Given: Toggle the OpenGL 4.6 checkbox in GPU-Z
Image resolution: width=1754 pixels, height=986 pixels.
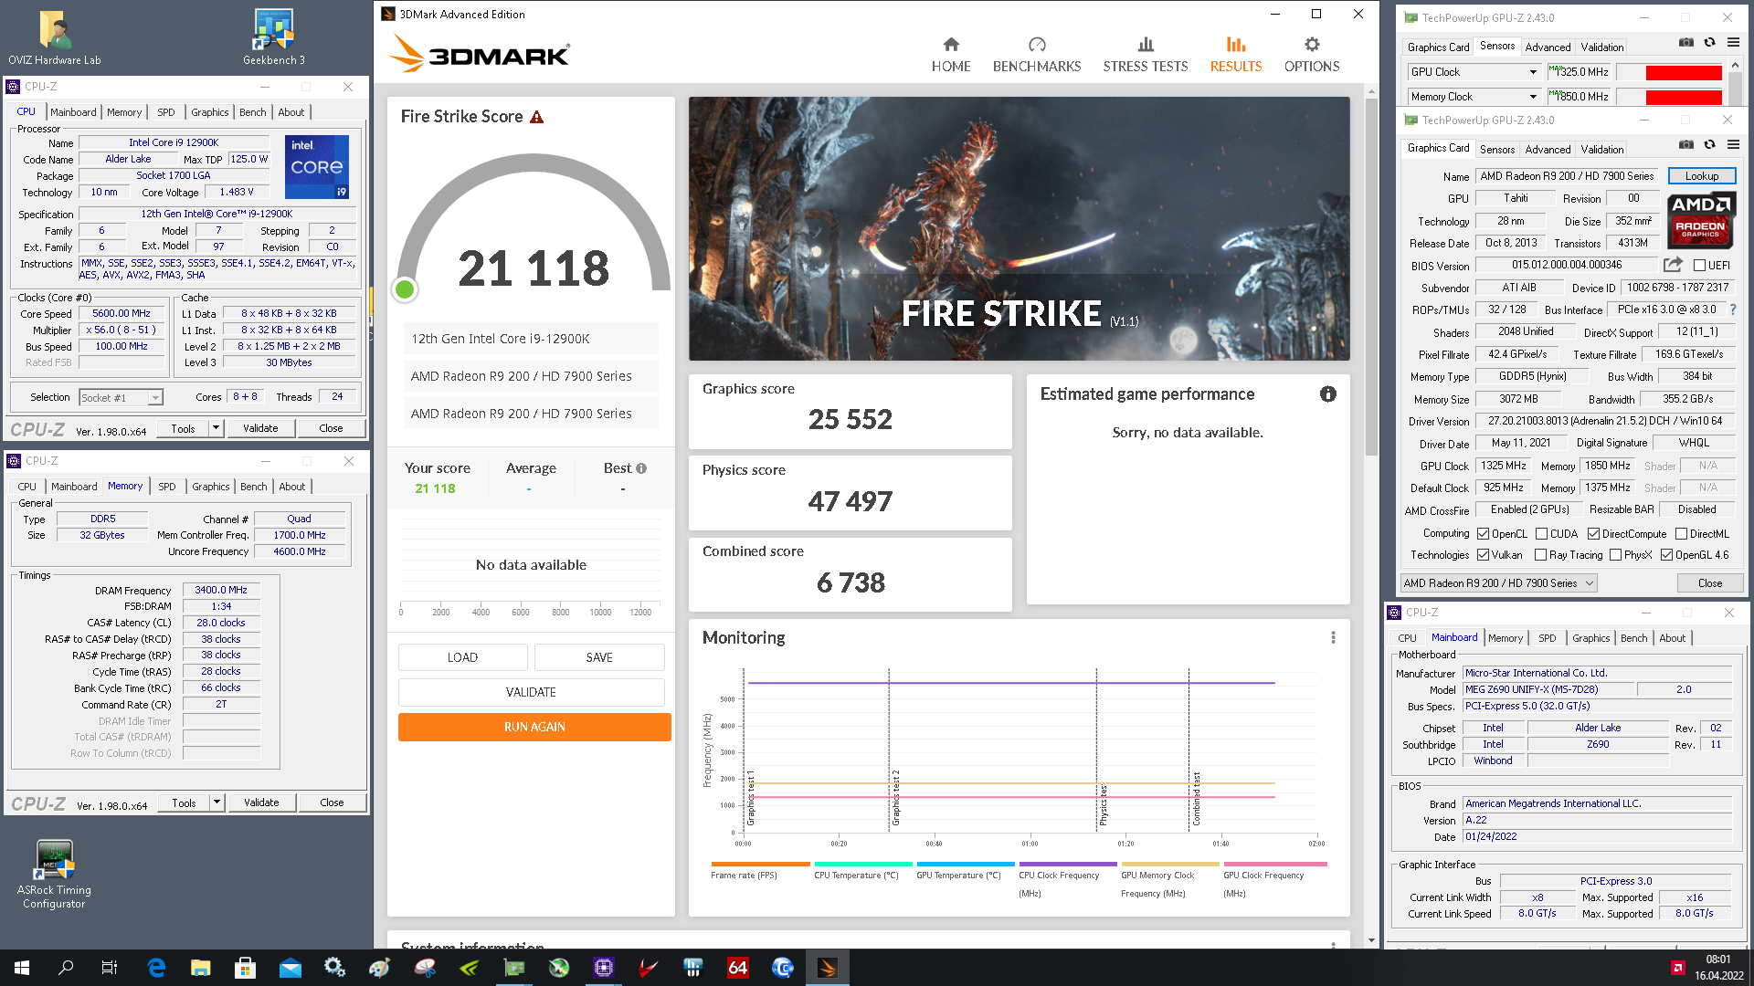Looking at the screenshot, I should point(1666,555).
